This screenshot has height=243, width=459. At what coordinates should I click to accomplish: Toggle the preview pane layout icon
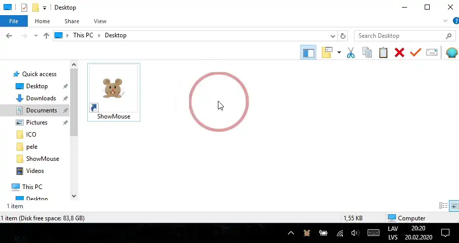(308, 52)
